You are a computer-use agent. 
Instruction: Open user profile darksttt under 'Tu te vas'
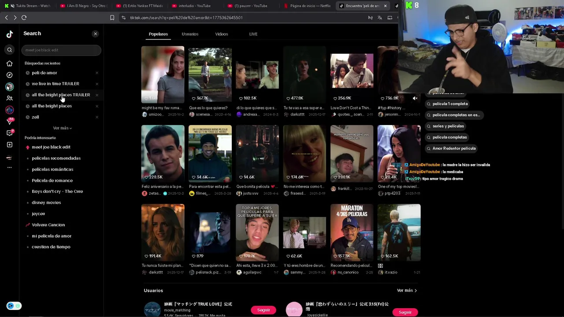pos(297,114)
